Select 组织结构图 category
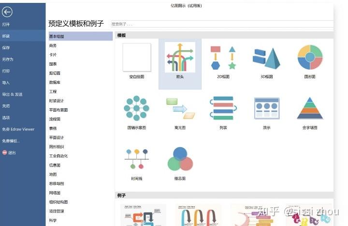348x226 pixels. pos(58,202)
